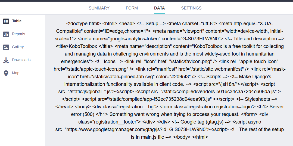Click the "Server" heading word in error text
Image resolution: width=293 pixels, height=146 pixels.
tap(277, 107)
